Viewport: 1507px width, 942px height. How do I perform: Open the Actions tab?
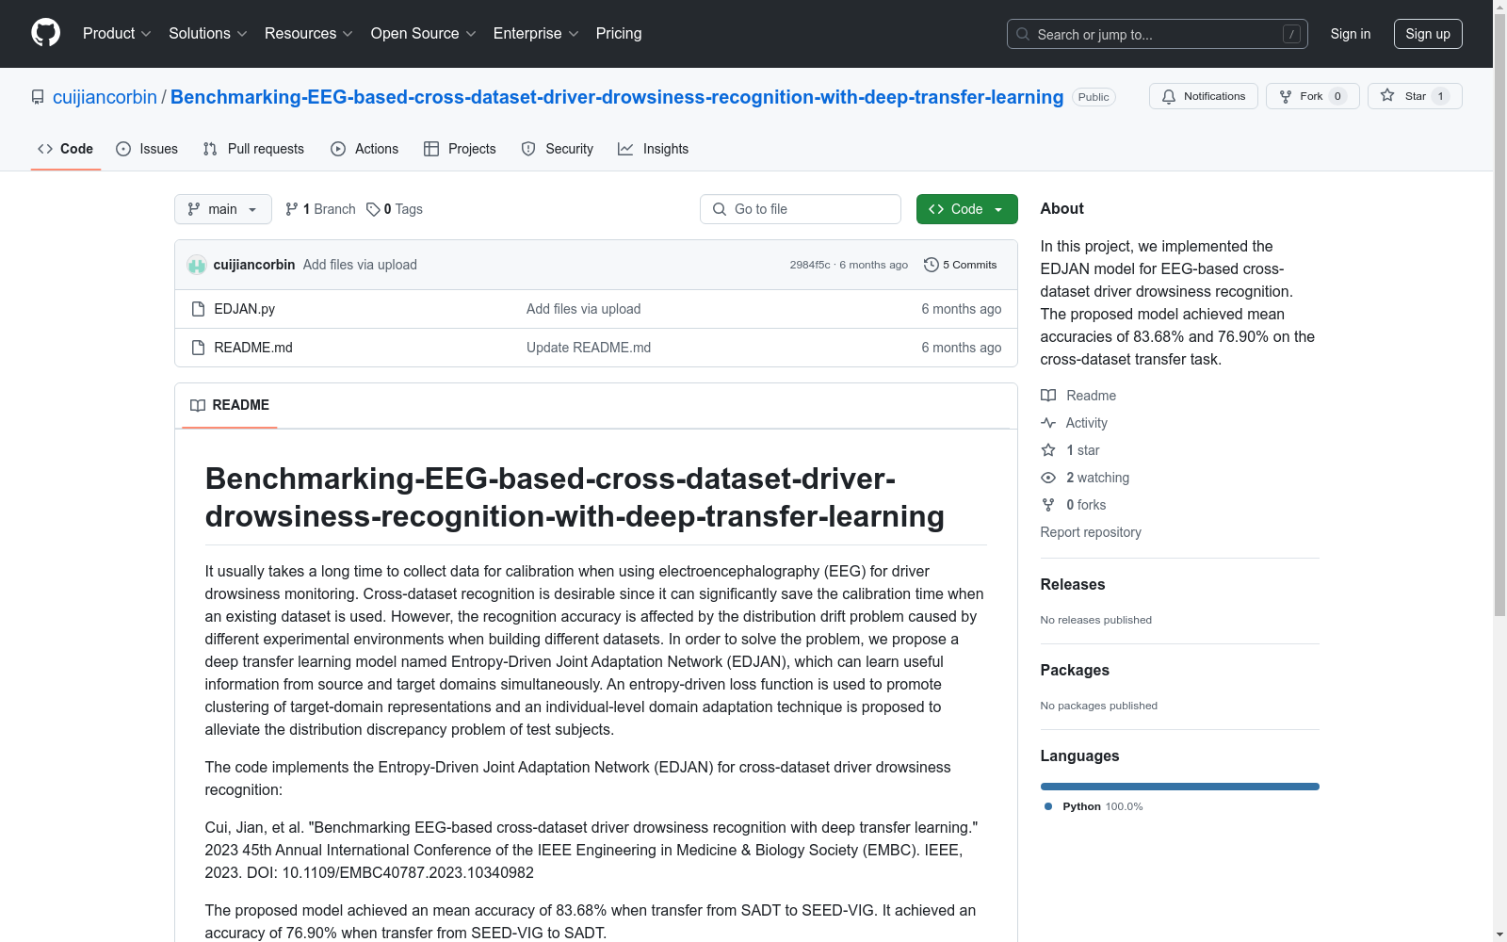point(365,149)
